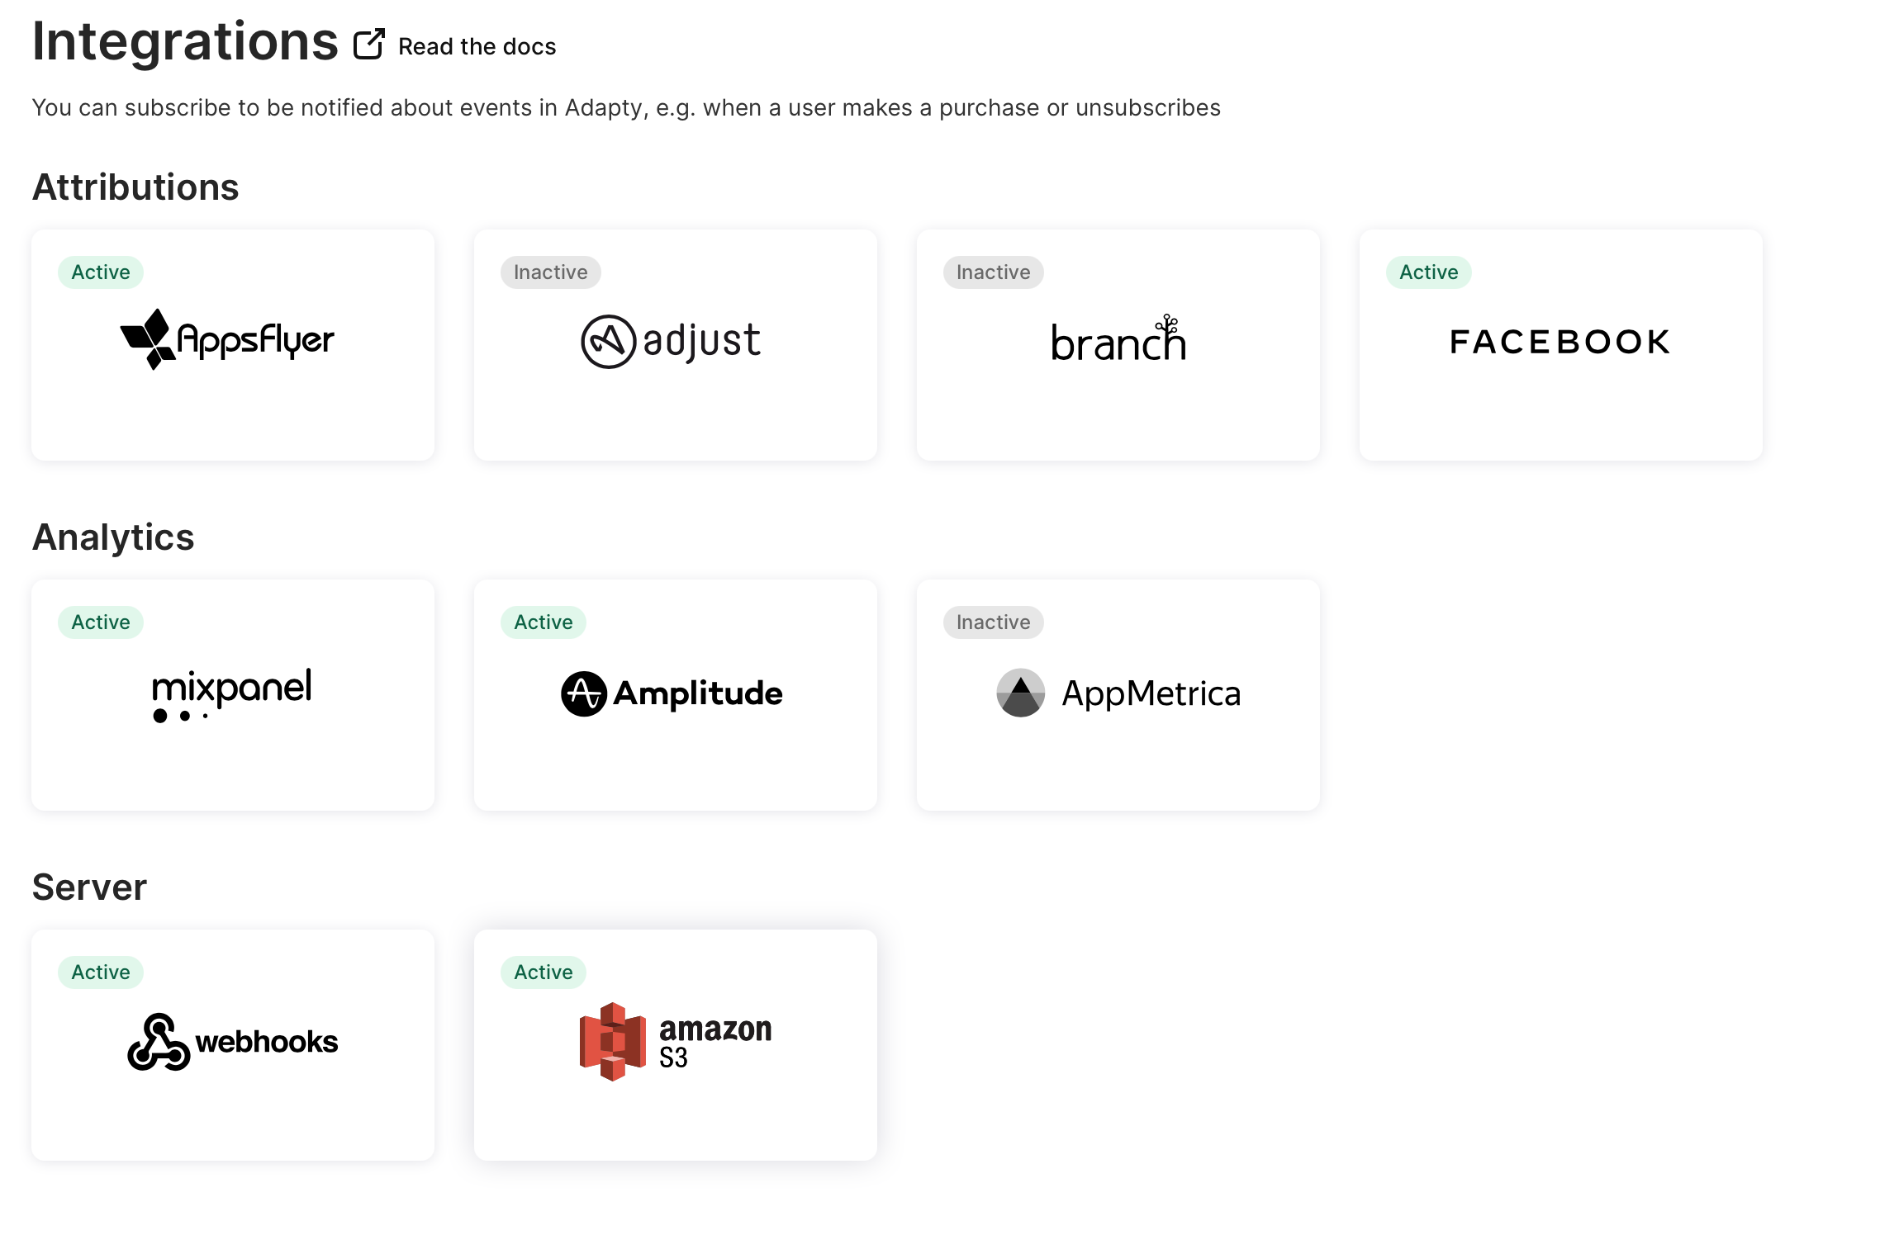Click the Active badge on Amazon S3 card

[544, 972]
